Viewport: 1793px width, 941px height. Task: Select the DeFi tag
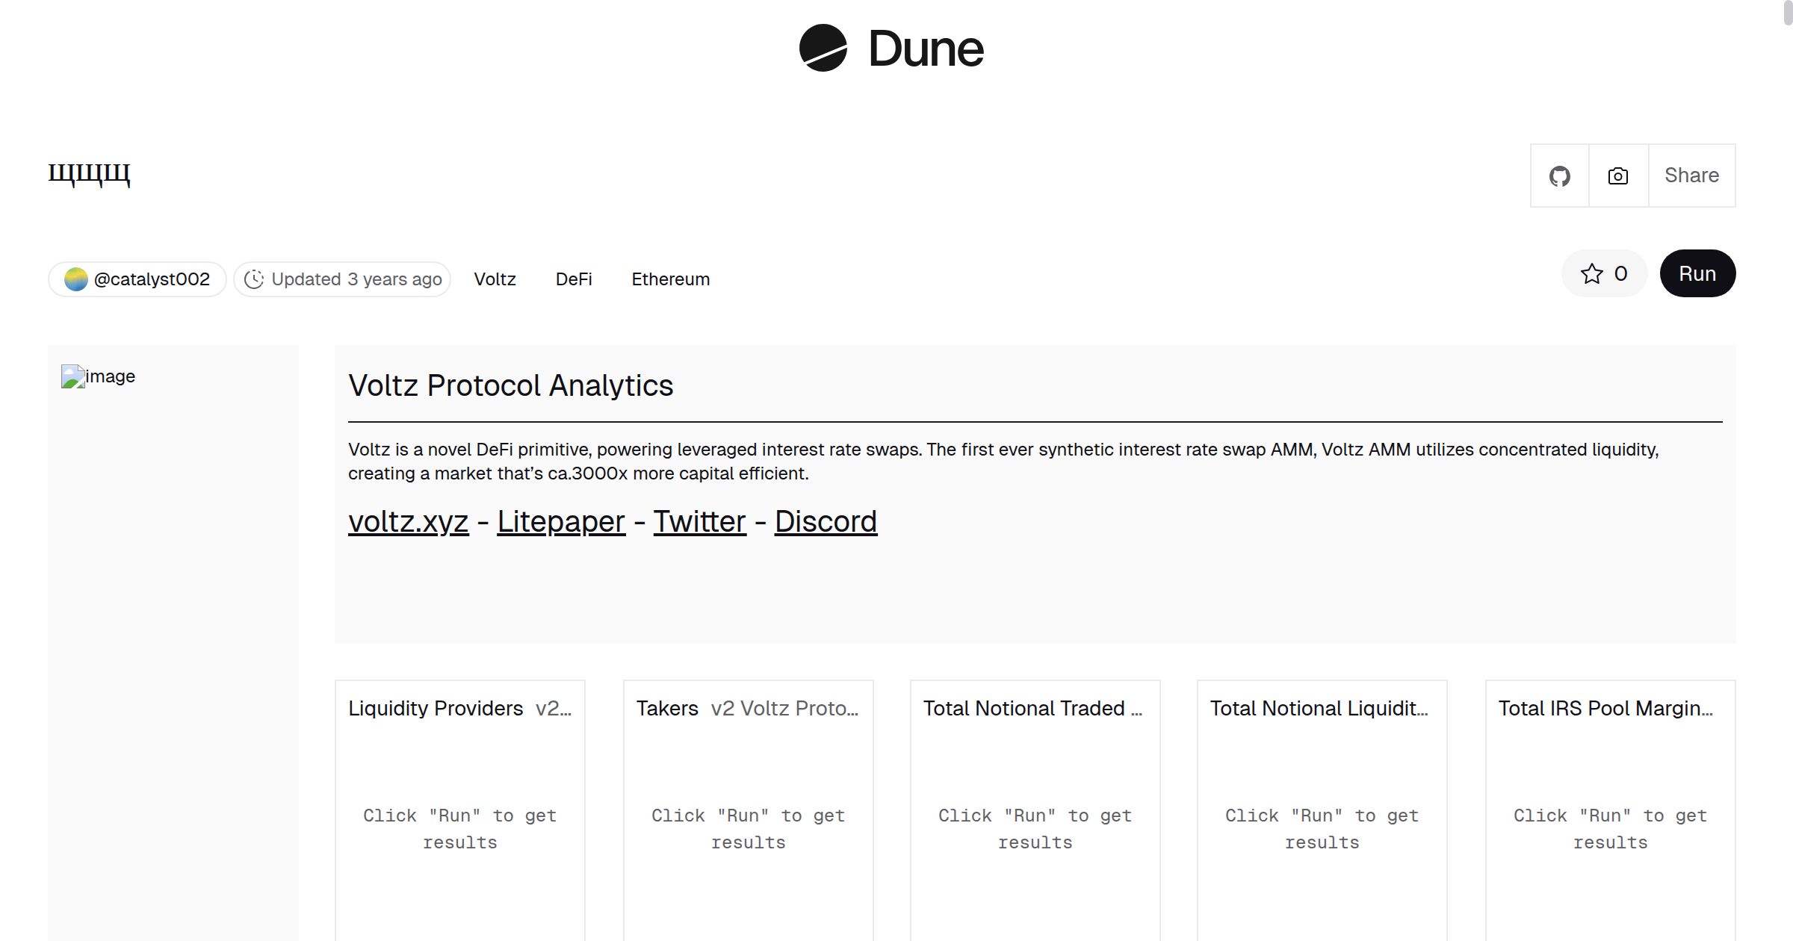(574, 279)
